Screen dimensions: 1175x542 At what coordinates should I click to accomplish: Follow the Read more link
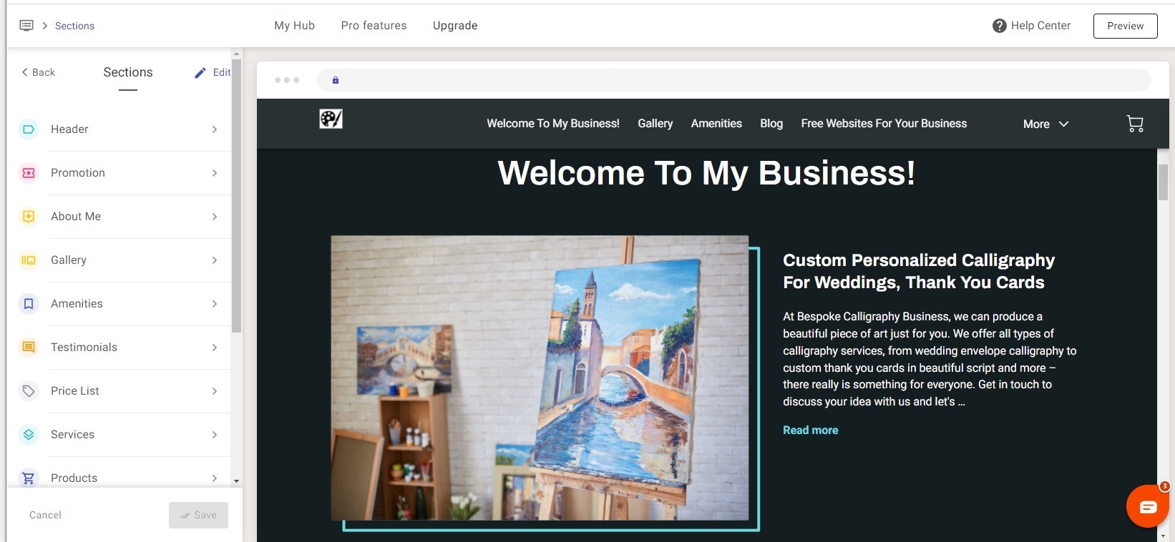(810, 430)
